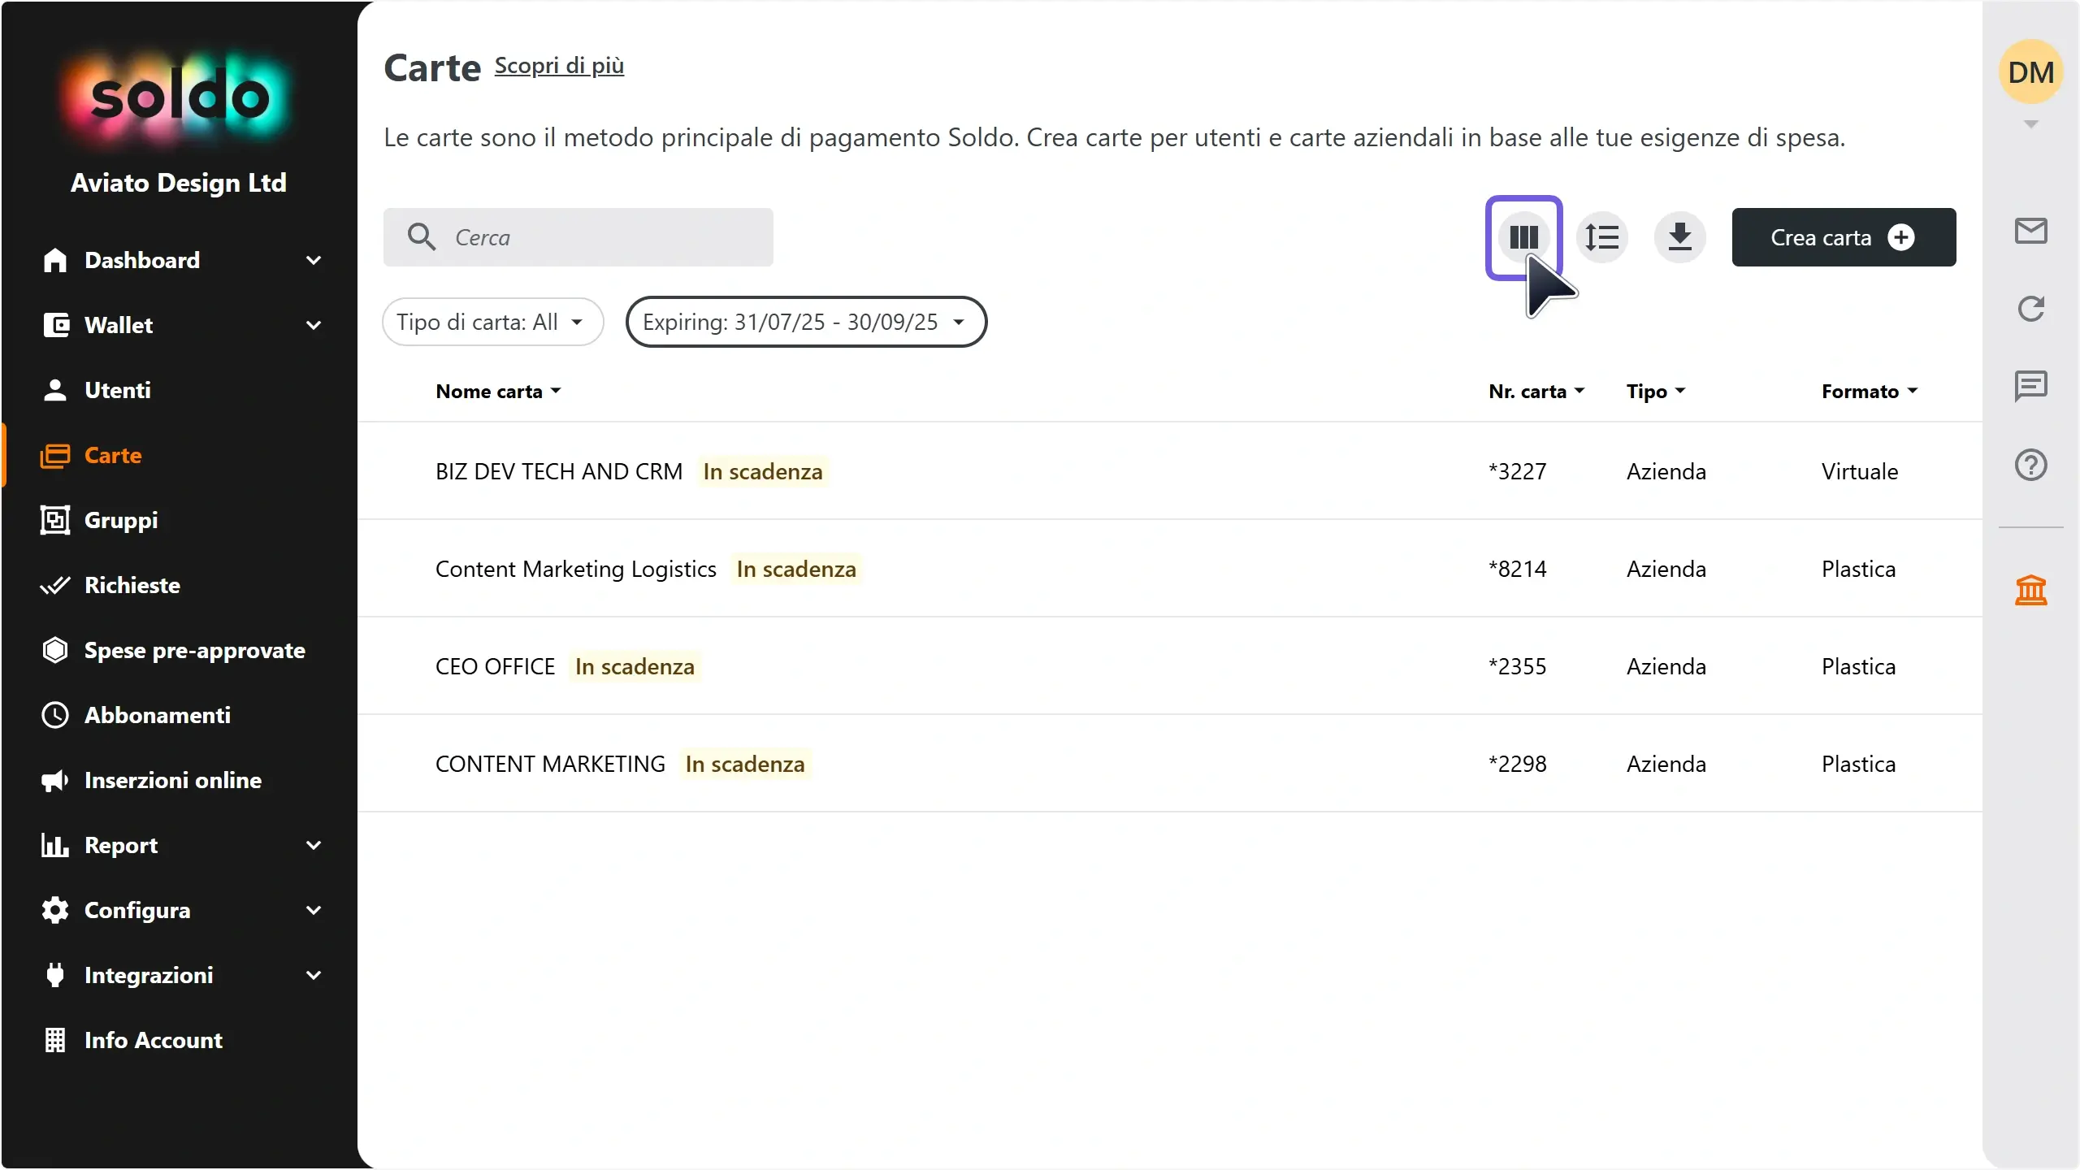The height and width of the screenshot is (1170, 2080).
Task: Click the Cerca search field
Action: click(x=578, y=237)
